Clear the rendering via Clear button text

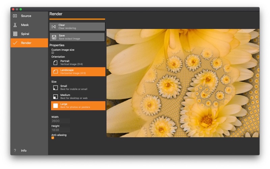pos(77,27)
